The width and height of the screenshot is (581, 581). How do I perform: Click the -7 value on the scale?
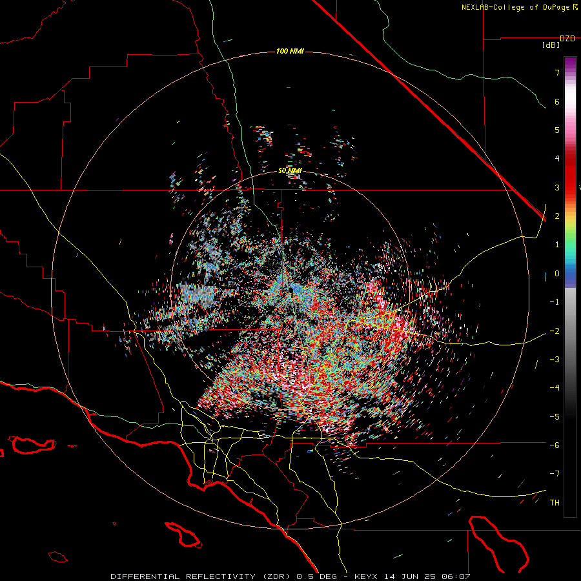[555, 474]
